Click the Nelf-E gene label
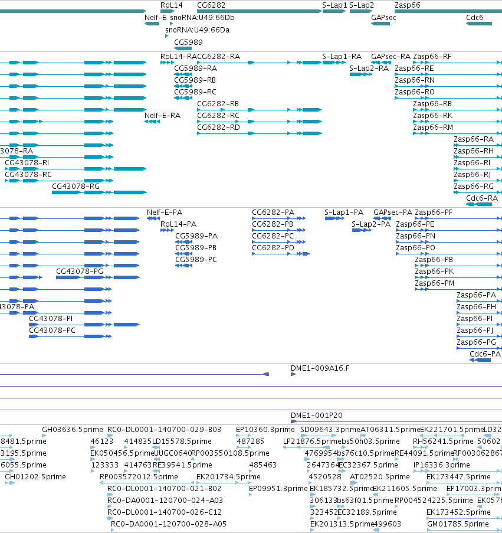Viewport: 502px width, 533px height. pos(156,18)
